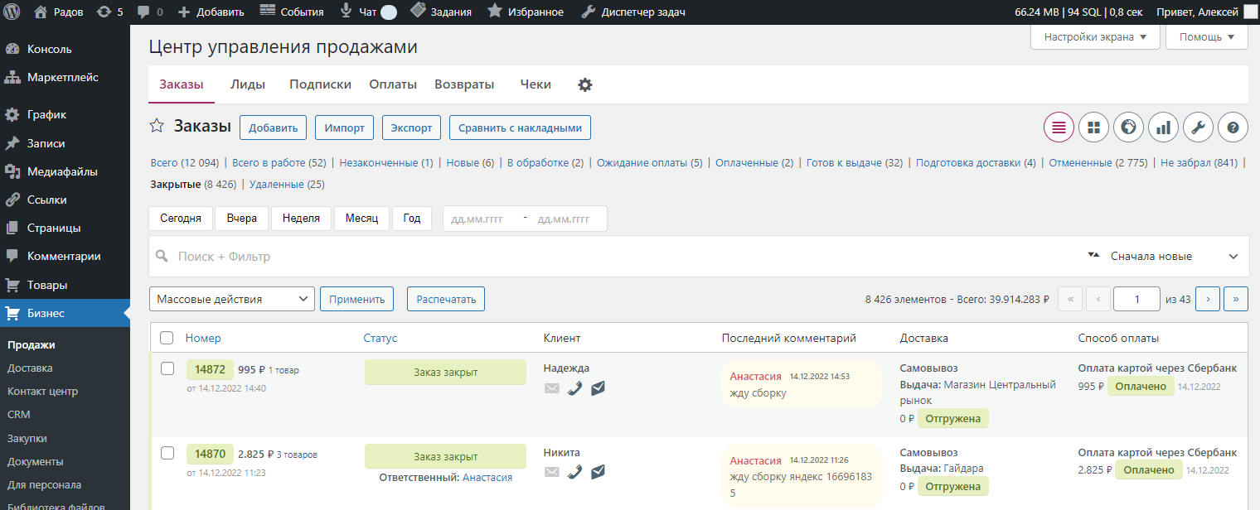Click responsible person link Анастасия

point(487,477)
